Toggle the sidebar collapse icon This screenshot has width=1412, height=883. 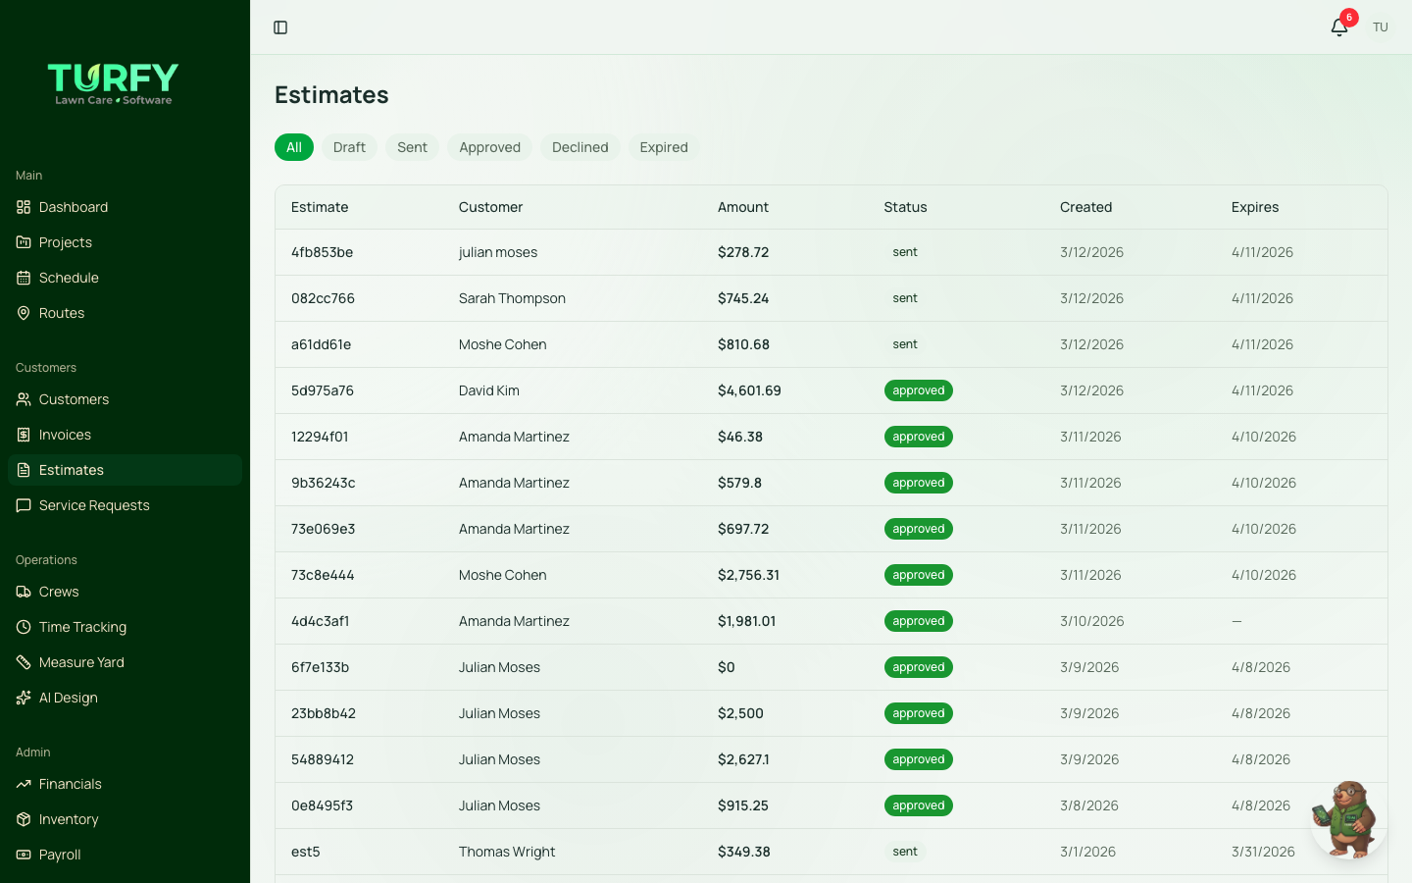point(280,27)
